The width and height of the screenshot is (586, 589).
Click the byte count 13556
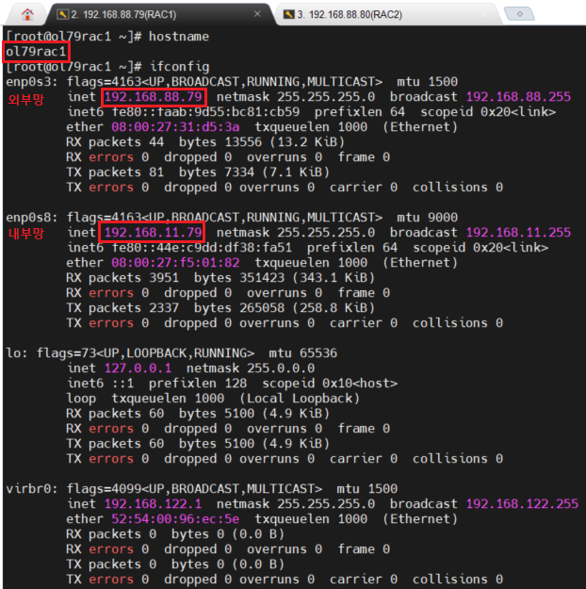243,142
